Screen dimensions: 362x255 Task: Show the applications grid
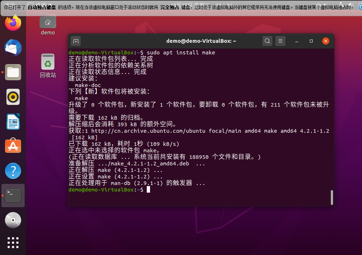click(x=13, y=243)
